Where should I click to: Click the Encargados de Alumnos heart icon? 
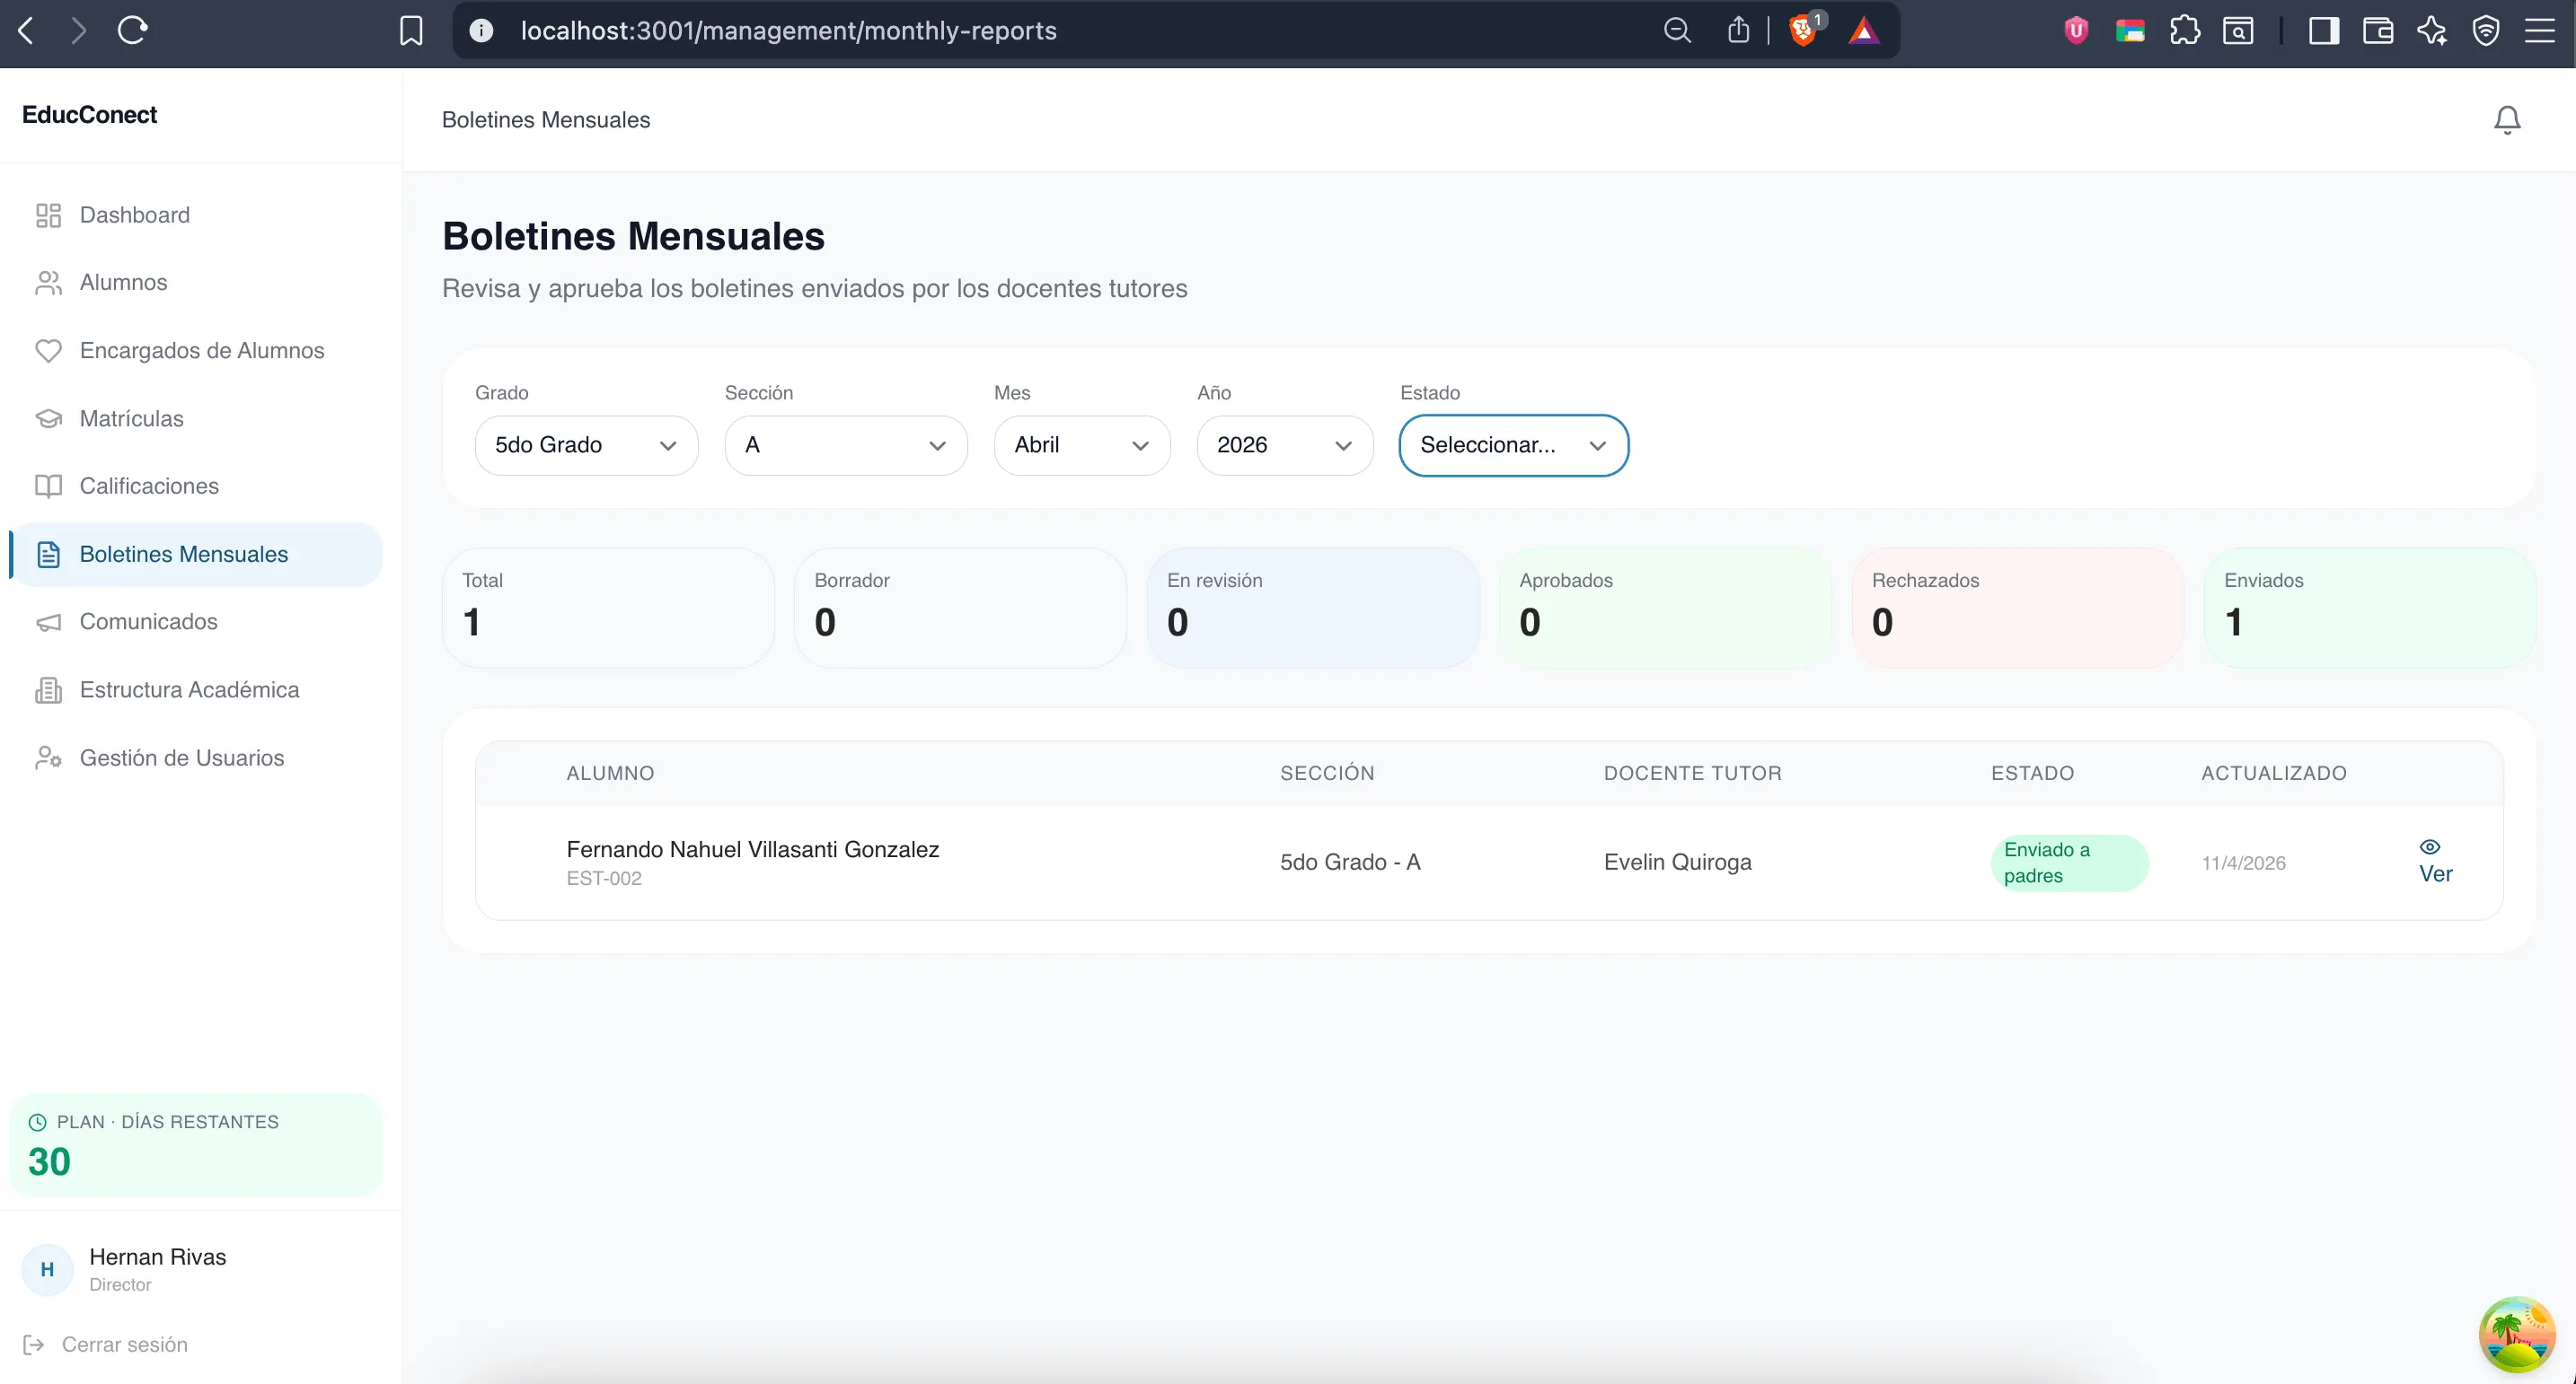pos(48,351)
